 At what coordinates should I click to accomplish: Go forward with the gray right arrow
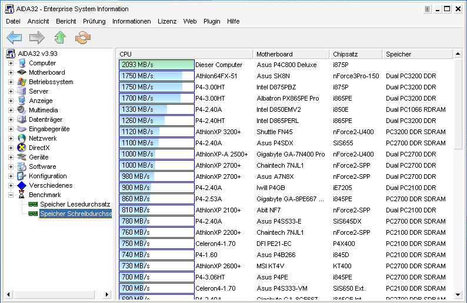point(37,38)
